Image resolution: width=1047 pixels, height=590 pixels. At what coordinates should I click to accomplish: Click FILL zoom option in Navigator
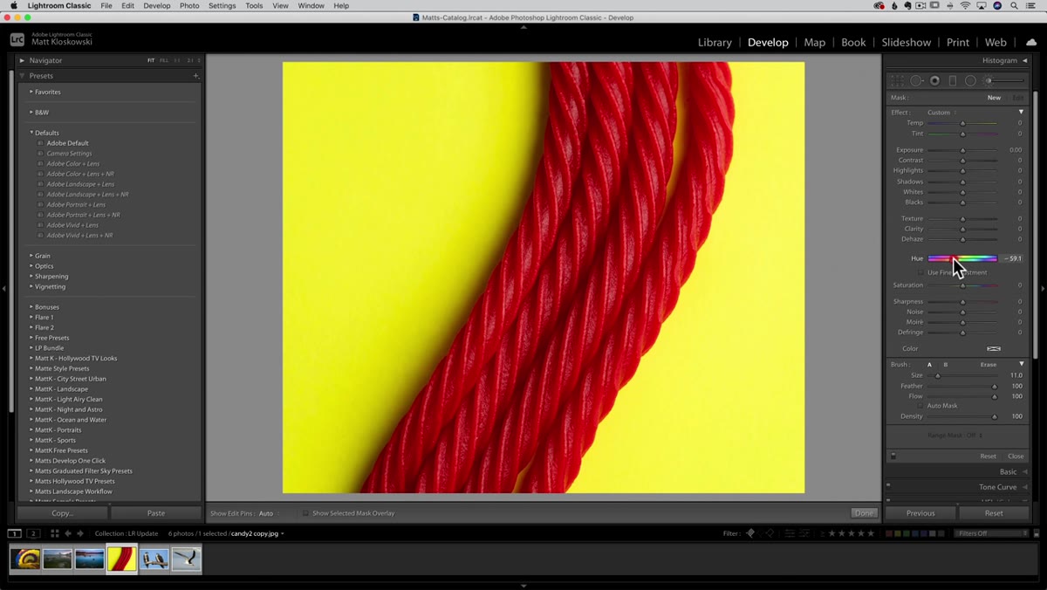pos(164,60)
